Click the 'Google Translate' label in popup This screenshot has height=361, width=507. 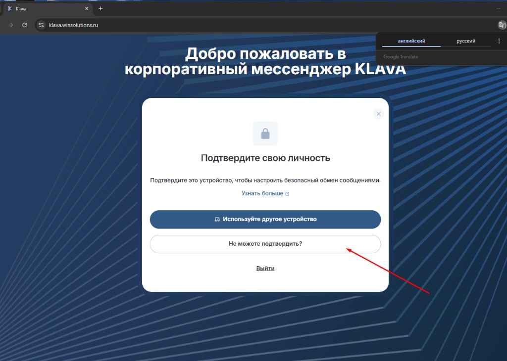pos(401,56)
